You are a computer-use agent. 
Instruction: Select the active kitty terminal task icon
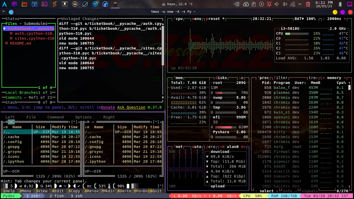pos(115,4)
